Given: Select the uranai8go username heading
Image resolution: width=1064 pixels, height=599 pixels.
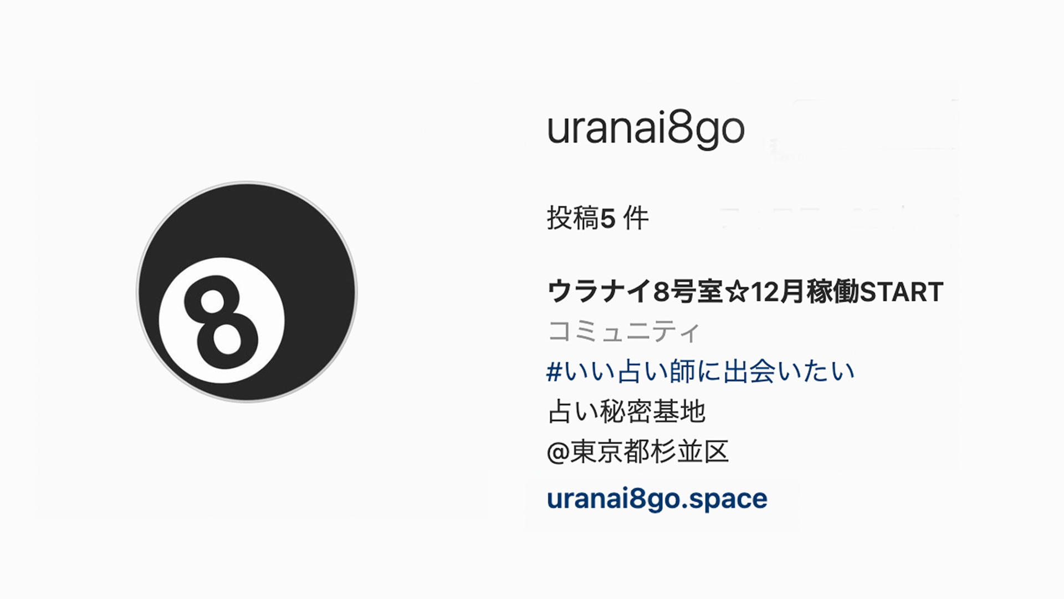Looking at the screenshot, I should tap(646, 129).
